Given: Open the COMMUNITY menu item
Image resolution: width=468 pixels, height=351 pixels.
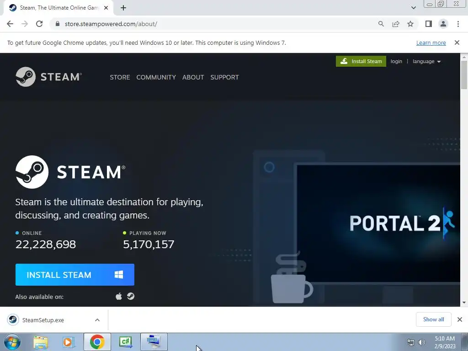Looking at the screenshot, I should click(x=156, y=77).
